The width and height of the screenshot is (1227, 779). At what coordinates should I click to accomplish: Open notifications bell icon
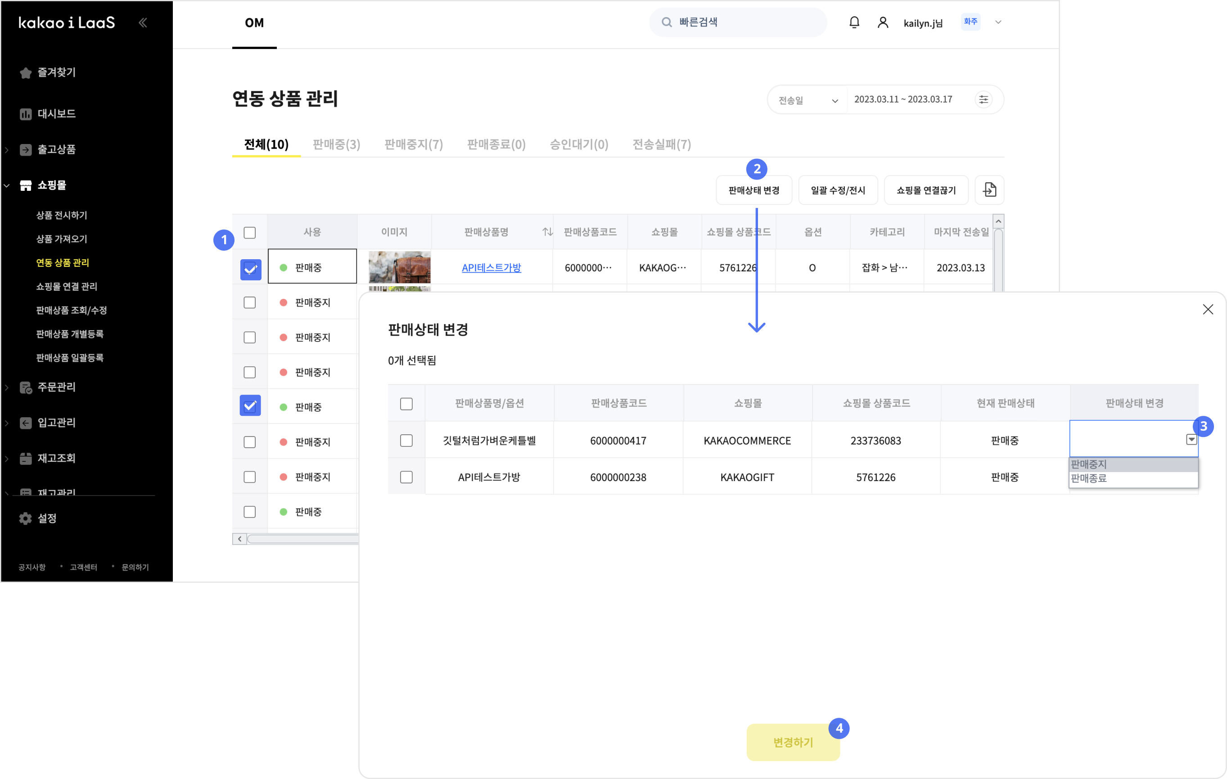(854, 23)
